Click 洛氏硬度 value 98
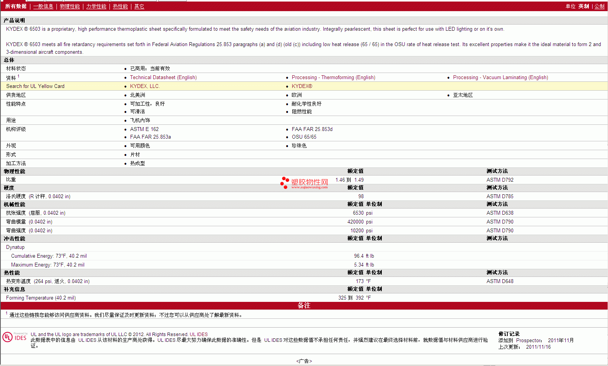Screen dimensions: 608x366 click(361, 197)
